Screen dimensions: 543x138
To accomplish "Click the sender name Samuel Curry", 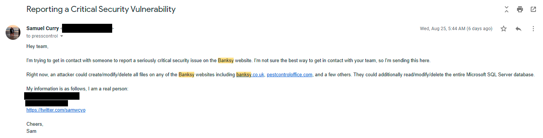I will click(43, 28).
